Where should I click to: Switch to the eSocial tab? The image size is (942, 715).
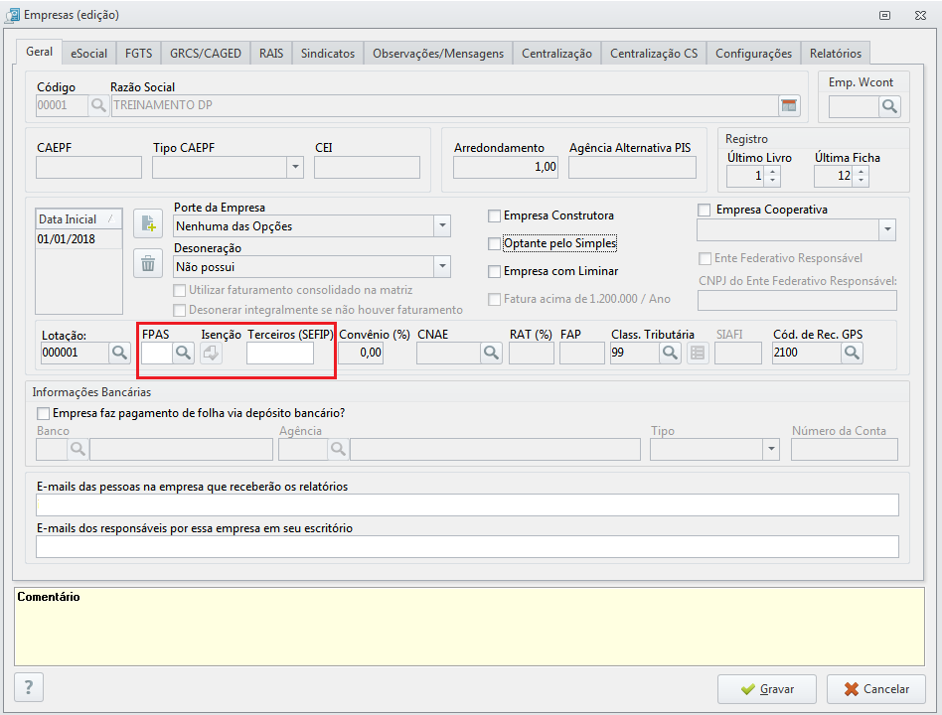pyautogui.click(x=88, y=54)
